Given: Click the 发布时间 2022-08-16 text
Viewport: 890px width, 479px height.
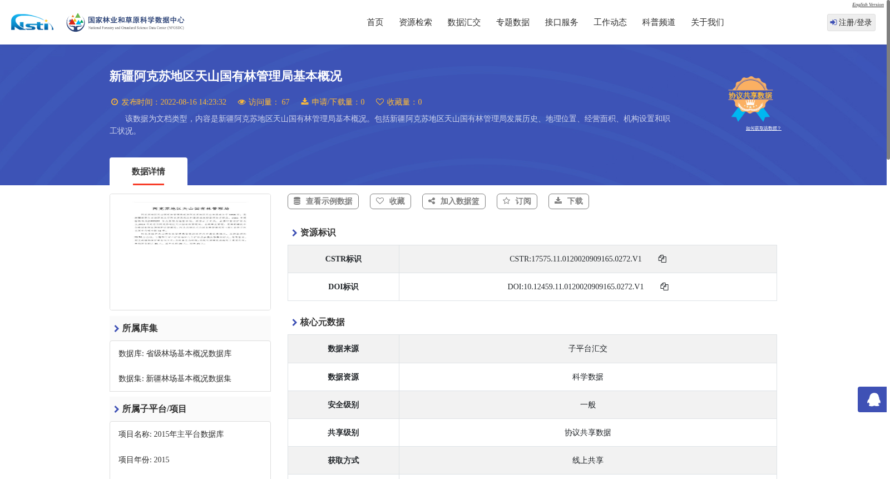Looking at the screenshot, I should tap(169, 102).
